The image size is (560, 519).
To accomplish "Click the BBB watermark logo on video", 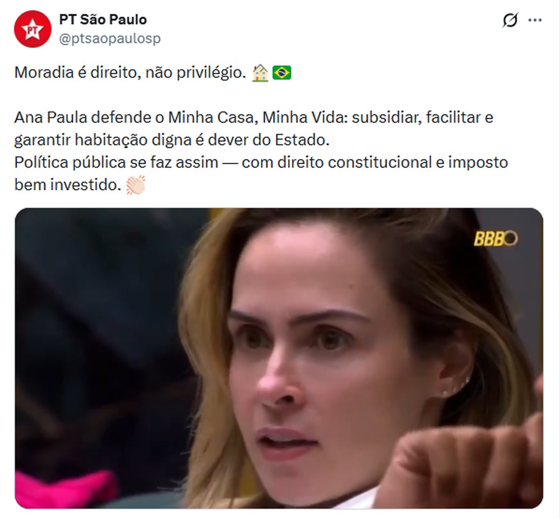I will [x=496, y=238].
